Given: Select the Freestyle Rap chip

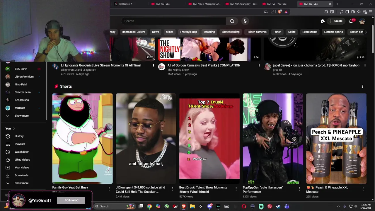Looking at the screenshot, I should click(188, 32).
